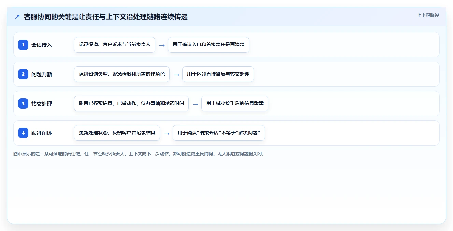This screenshot has height=231, width=453.
Task: Click the 记录渠道、客户诉求与当前负责人 box
Action: click(115, 45)
